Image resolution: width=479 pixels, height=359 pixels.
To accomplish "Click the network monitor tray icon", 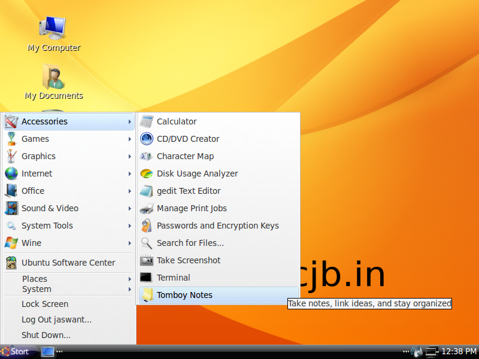I will 432,351.
